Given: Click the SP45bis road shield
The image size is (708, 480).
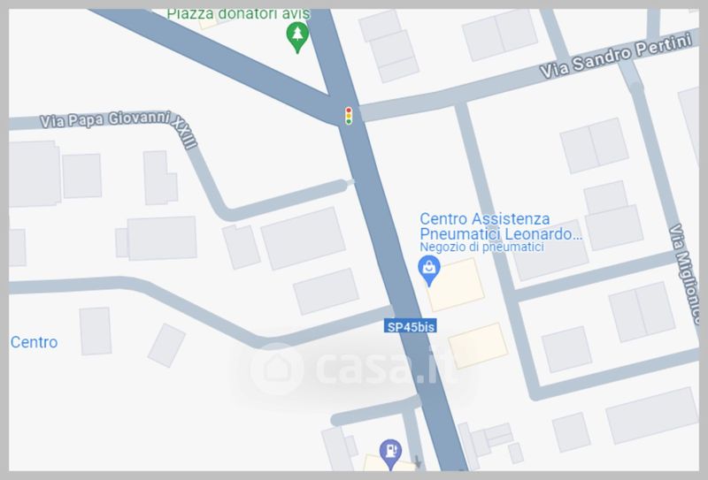Looking at the screenshot, I should (411, 326).
